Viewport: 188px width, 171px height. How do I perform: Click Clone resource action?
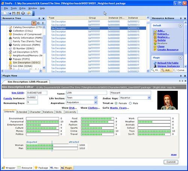tap(161, 46)
